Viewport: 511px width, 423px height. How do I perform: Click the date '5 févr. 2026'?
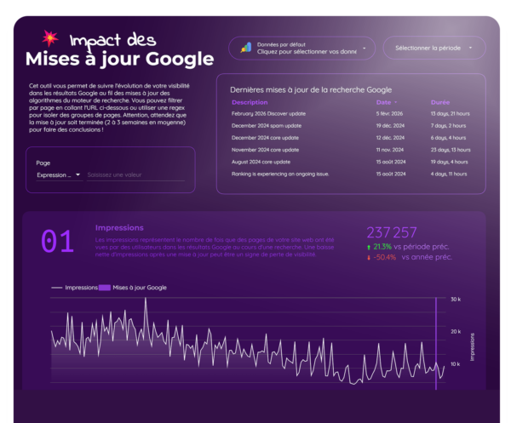tap(389, 114)
